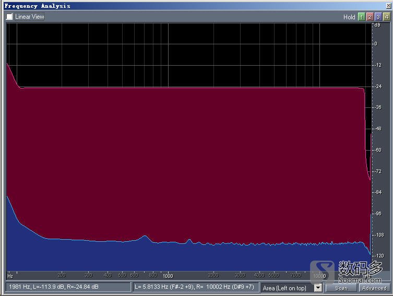Viewport: 393px width, 296px height.
Task: Click the 400 Hz axis label
Action: (108, 275)
